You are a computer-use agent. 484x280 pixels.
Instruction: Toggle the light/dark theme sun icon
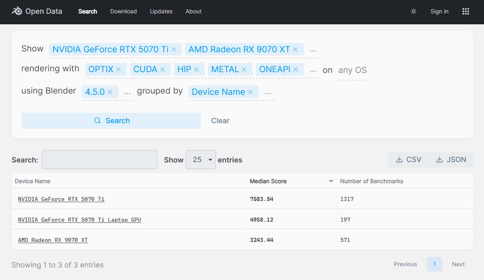(x=413, y=11)
